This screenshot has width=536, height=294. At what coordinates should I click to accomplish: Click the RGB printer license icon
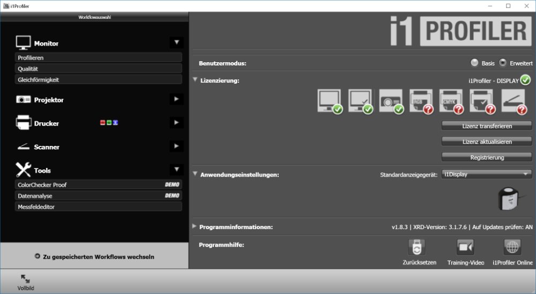click(421, 101)
